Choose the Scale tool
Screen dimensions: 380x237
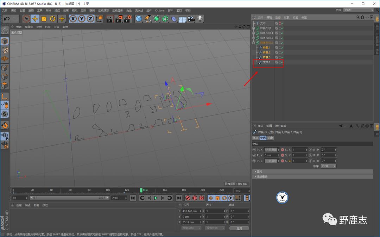point(44,19)
